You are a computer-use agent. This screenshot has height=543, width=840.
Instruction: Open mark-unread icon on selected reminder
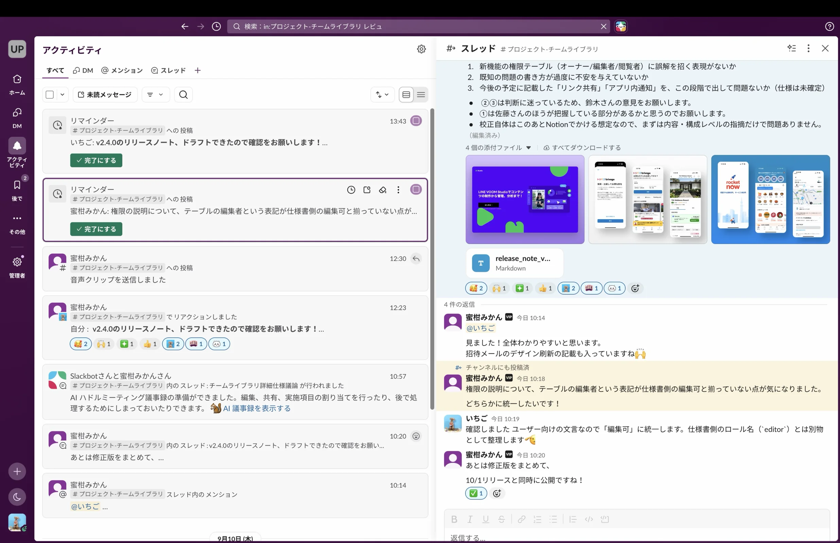367,190
